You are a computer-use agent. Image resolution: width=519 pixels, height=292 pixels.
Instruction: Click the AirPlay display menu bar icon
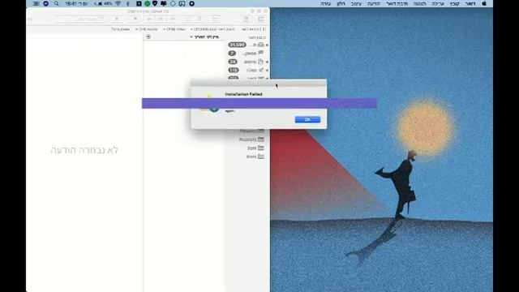point(182,3)
